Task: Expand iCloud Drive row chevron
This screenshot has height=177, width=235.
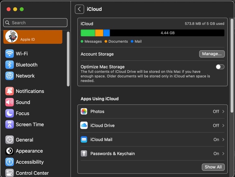Action: 223,125
